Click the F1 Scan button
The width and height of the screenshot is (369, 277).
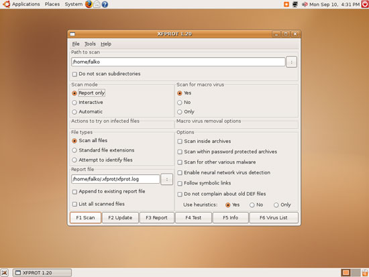click(x=85, y=218)
